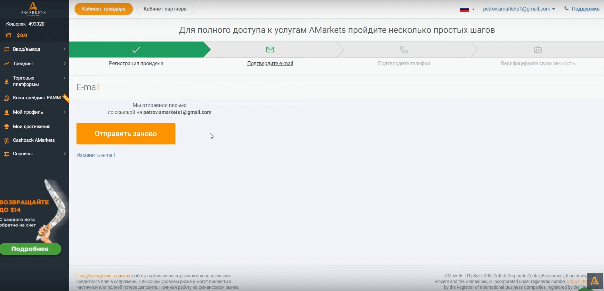This screenshot has height=291, width=604.
Task: Click the Торговые платформы menu label
Action: click(x=26, y=81)
